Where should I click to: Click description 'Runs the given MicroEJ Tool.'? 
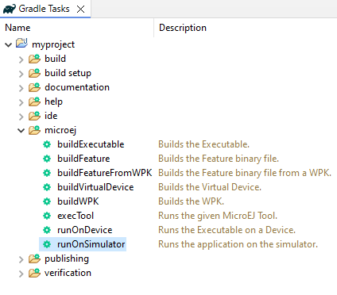[x=218, y=216]
